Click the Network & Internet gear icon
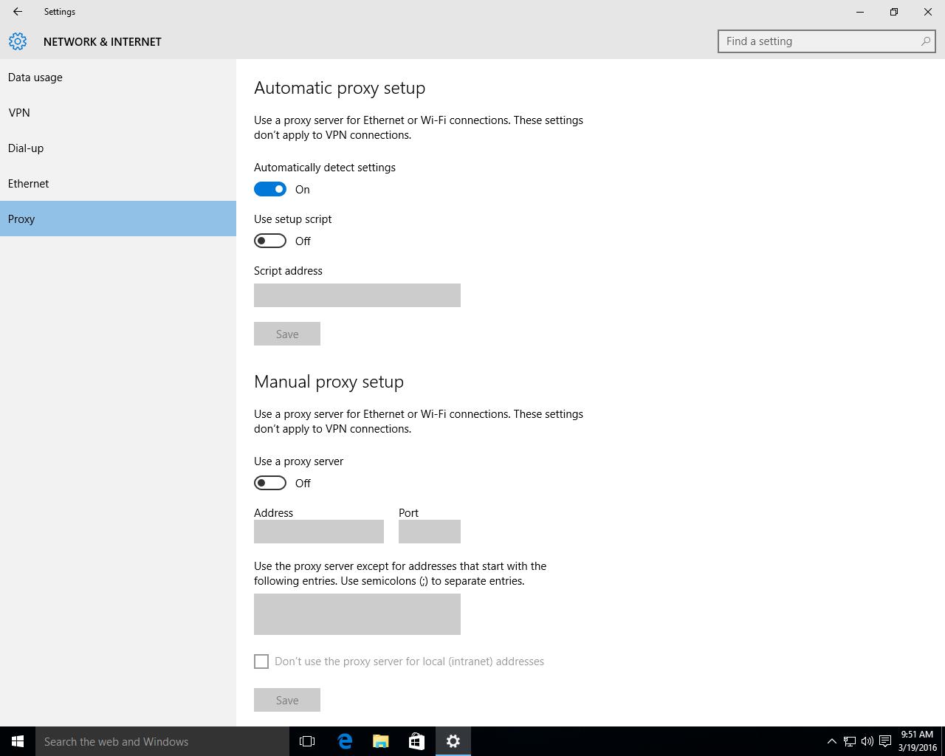The width and height of the screenshot is (945, 756). coord(18,41)
